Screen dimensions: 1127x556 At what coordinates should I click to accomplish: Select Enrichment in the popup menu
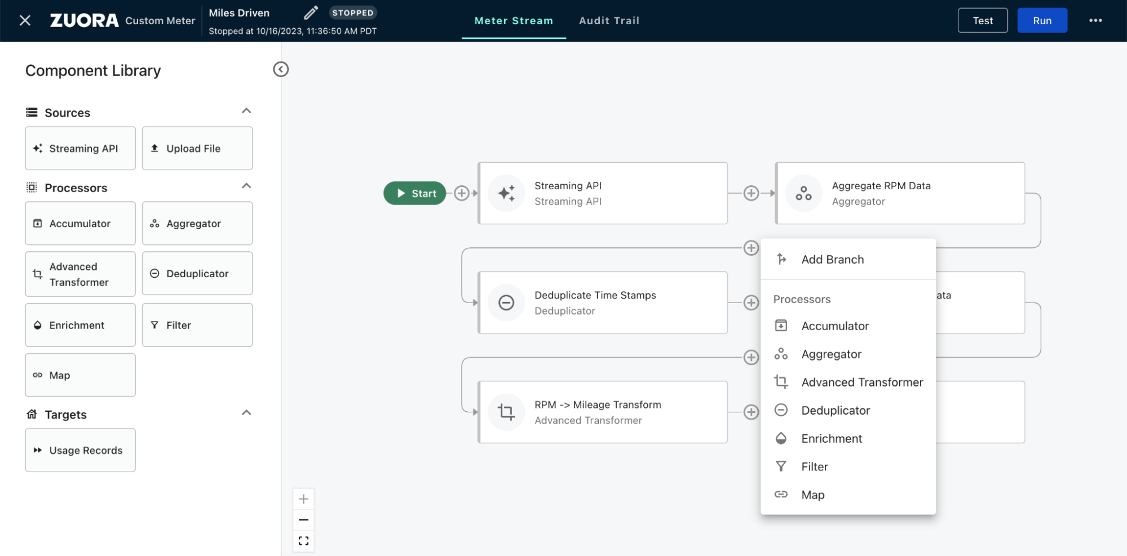831,439
